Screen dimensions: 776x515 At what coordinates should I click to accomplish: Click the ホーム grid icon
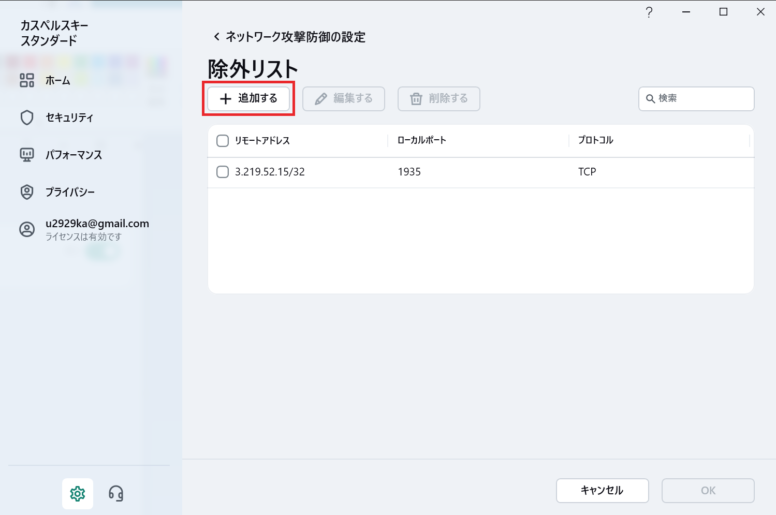coord(27,80)
